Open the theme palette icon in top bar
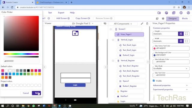The height and width of the screenshot is (108, 192). pos(166,13)
